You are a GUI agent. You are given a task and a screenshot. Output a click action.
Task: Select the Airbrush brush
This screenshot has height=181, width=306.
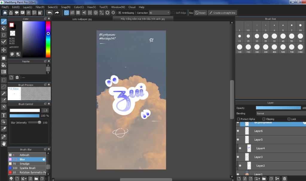[27, 155]
